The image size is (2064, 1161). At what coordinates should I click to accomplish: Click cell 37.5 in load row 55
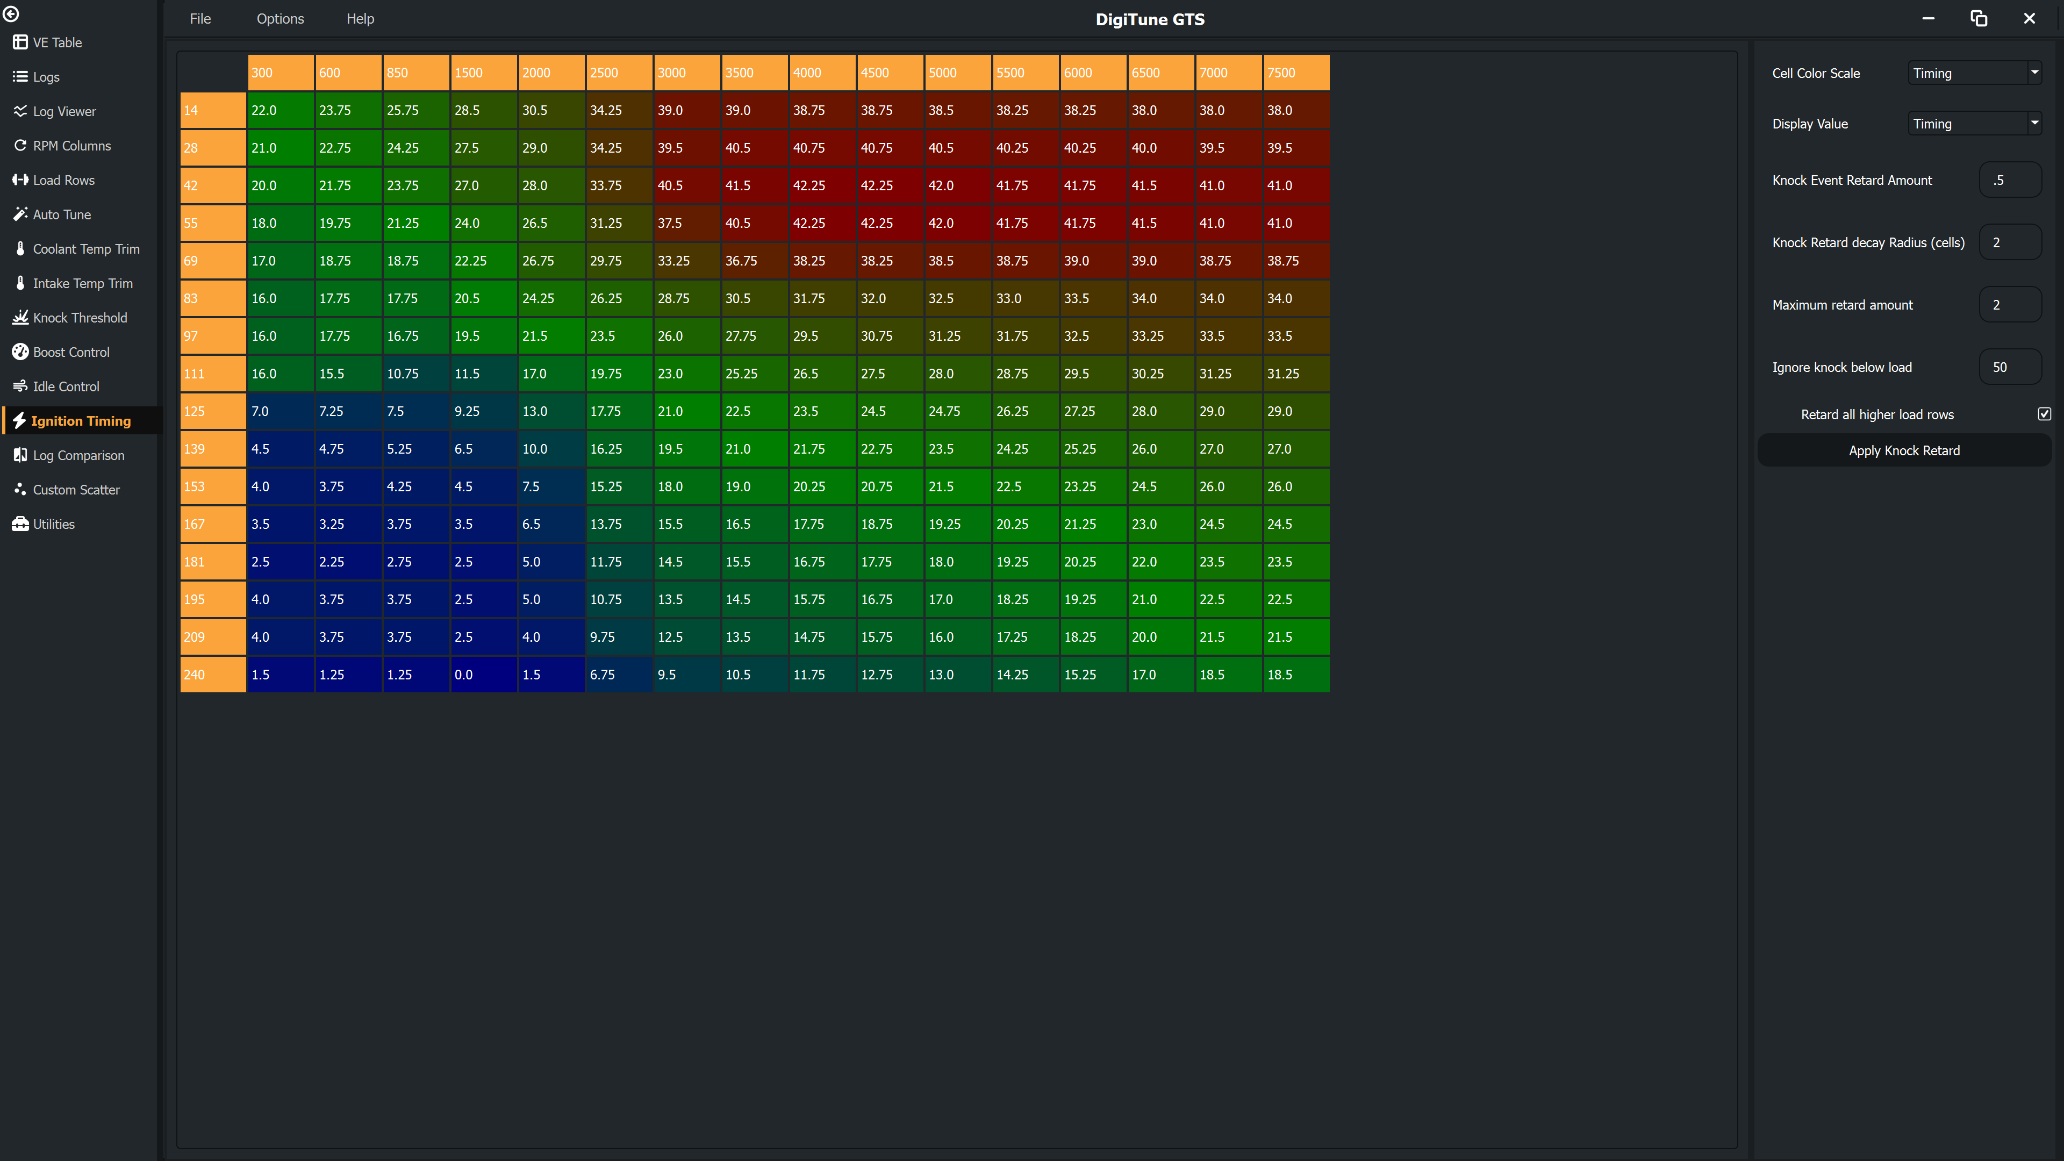[x=687, y=224]
